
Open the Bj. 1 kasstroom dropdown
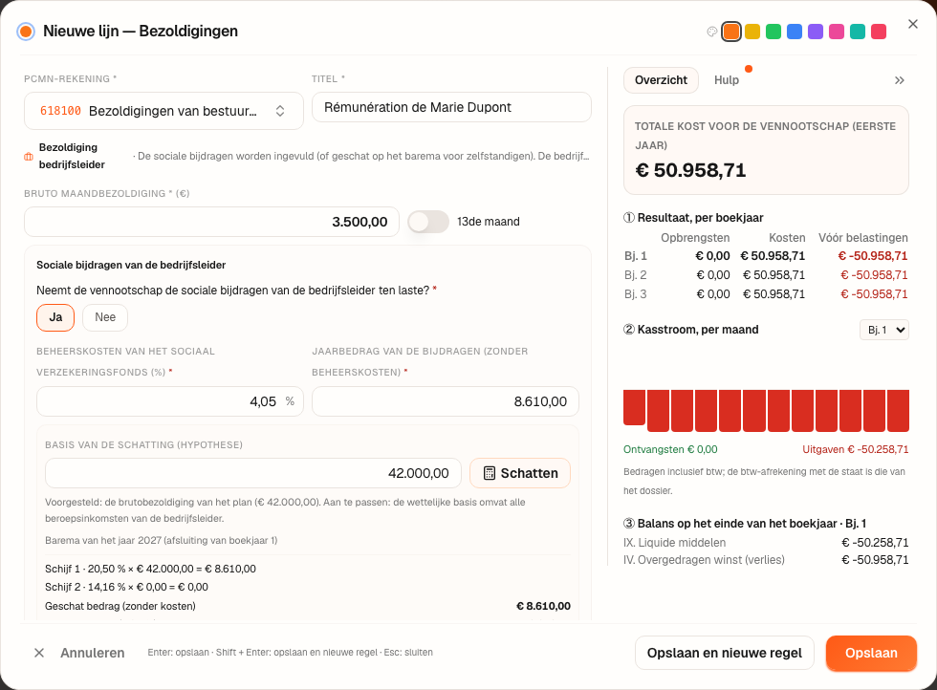[x=883, y=330]
